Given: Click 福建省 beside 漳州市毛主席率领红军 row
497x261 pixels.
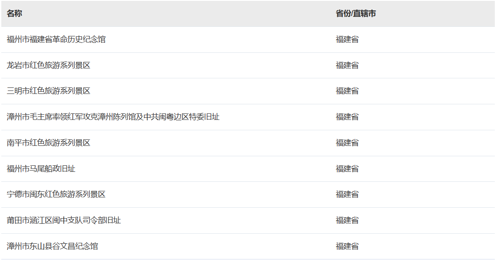Looking at the screenshot, I should (347, 117).
